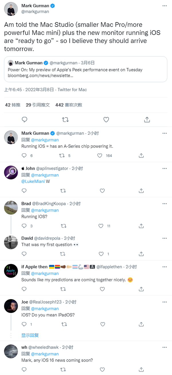The image size is (172, 375).
Task: Retweet the main Mac Studio tweet
Action: (x=65, y=120)
